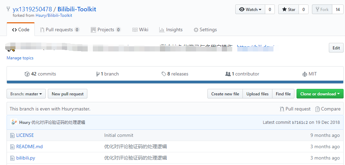
Task: Select the Code tab
Action: tap(21, 30)
